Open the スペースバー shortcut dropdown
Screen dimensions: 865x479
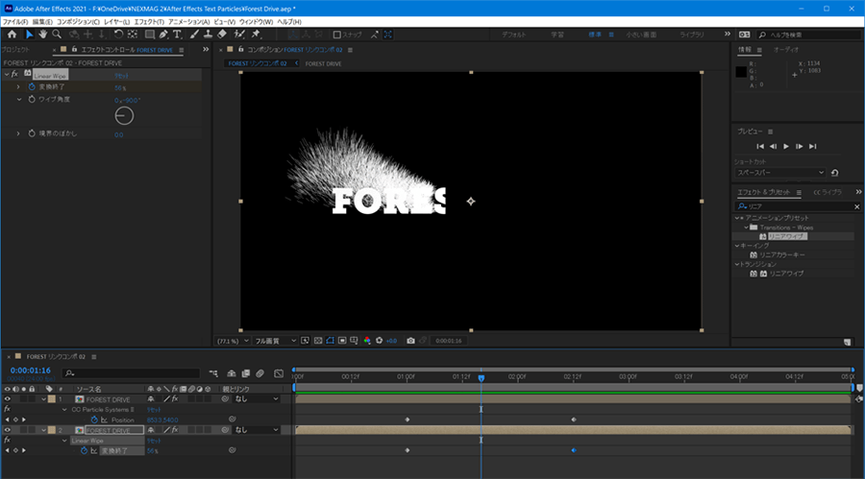click(779, 173)
